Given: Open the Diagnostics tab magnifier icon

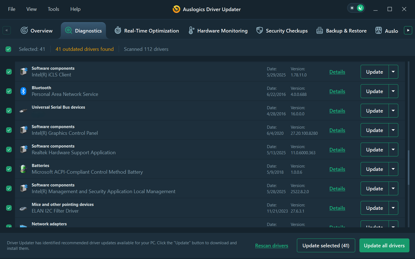Looking at the screenshot, I should point(68,31).
